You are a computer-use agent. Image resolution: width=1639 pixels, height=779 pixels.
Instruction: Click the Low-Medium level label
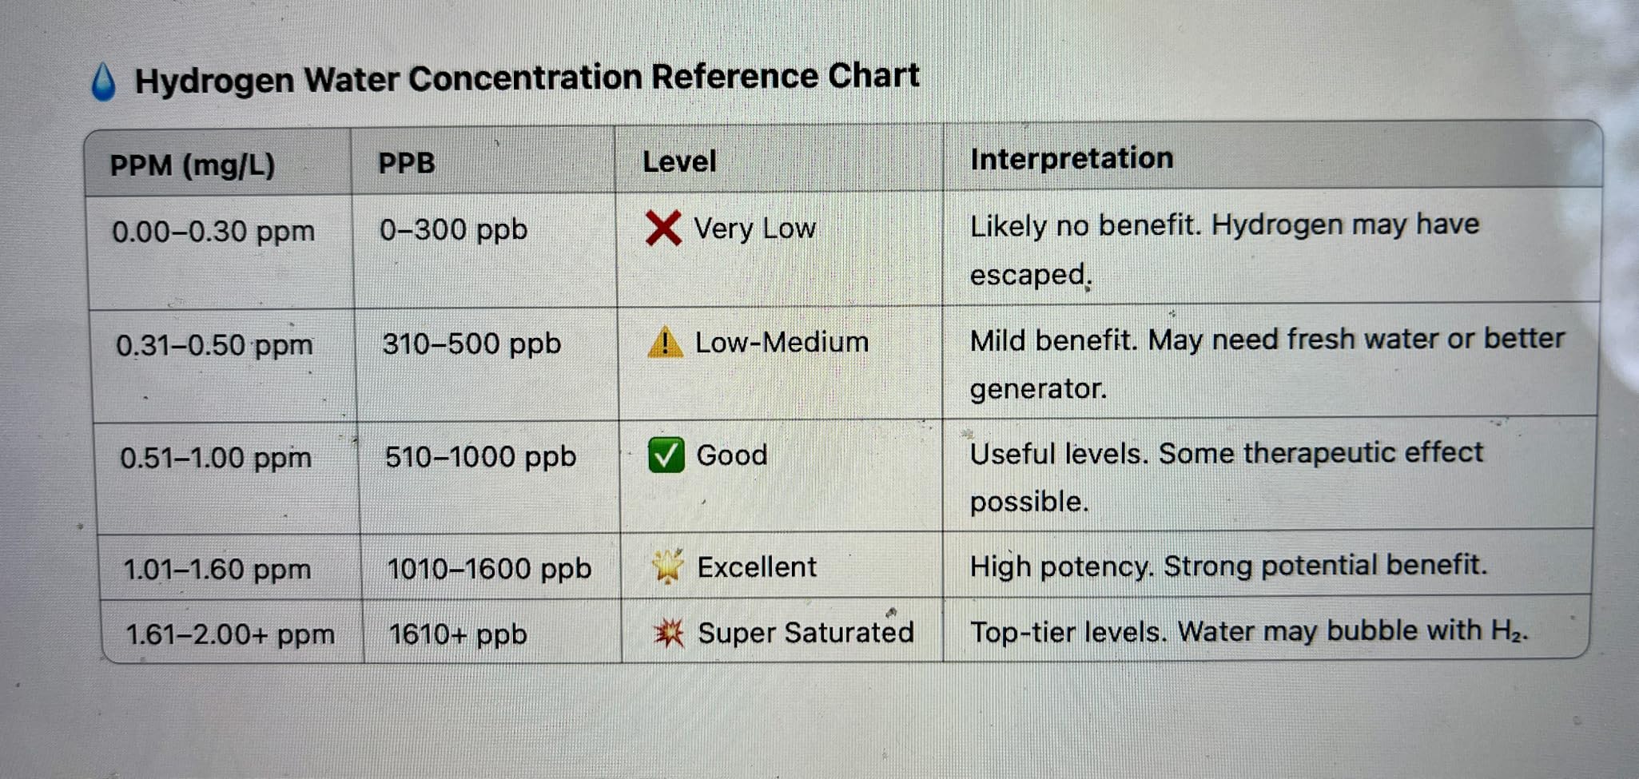[782, 343]
